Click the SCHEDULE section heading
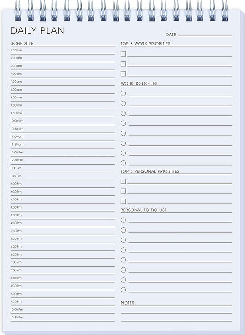 point(22,43)
